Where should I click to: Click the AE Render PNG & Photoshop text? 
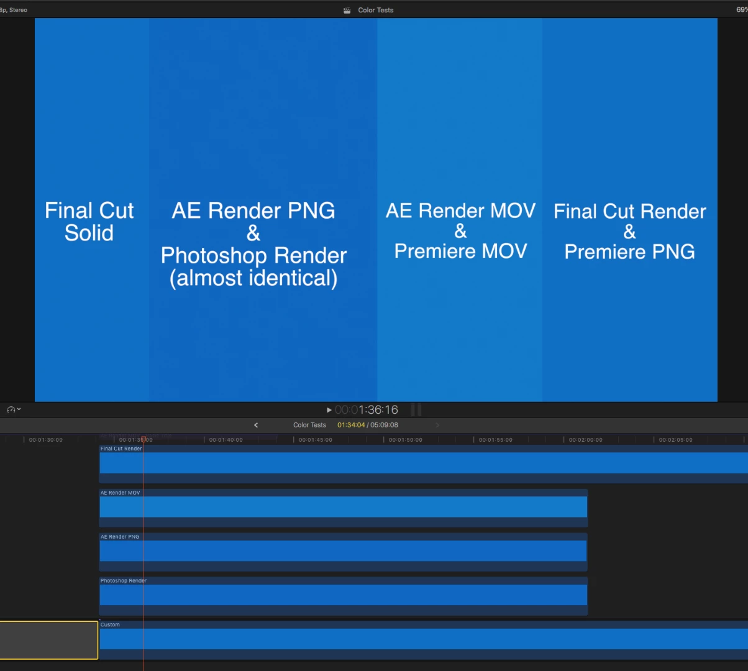253,244
